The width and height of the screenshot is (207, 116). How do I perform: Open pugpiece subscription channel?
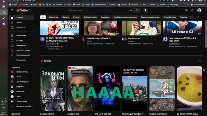pyautogui.click(x=22, y=87)
